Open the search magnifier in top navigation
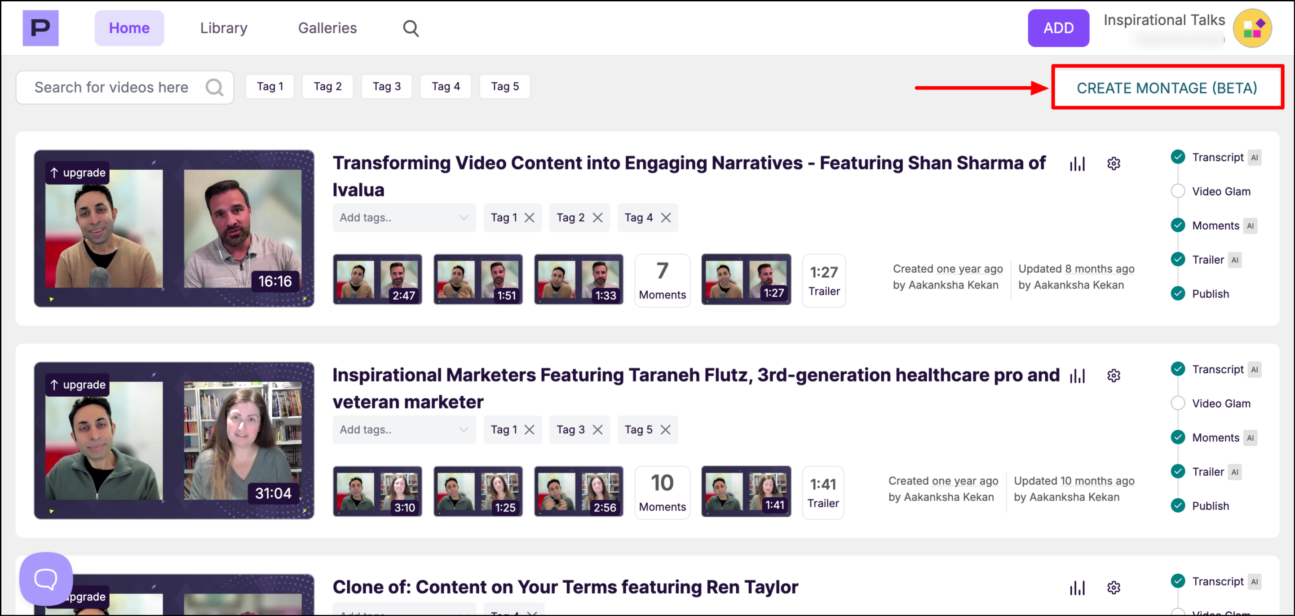 point(411,28)
